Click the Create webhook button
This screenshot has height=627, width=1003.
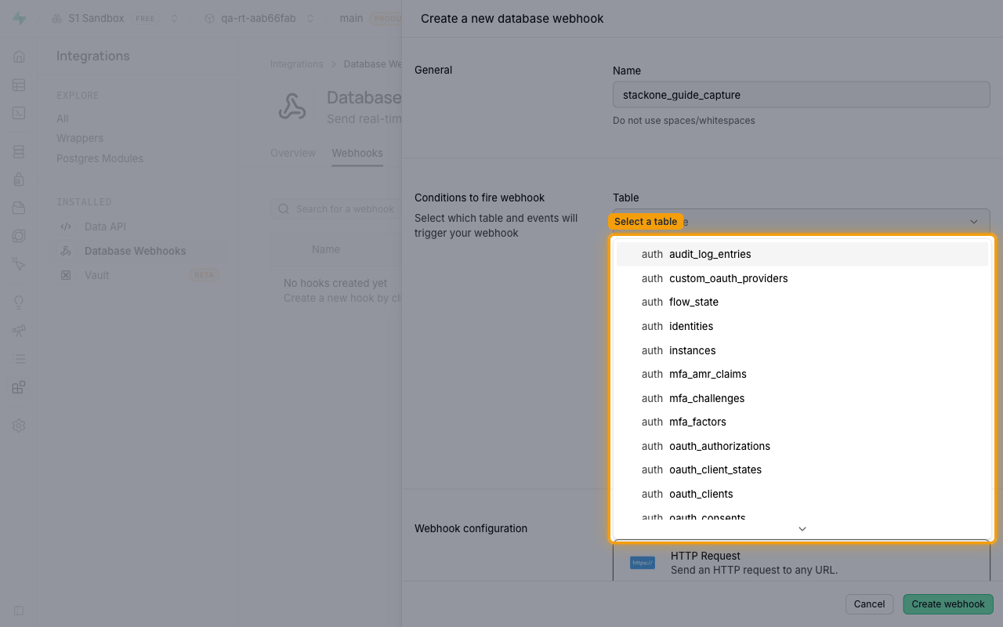click(x=948, y=604)
